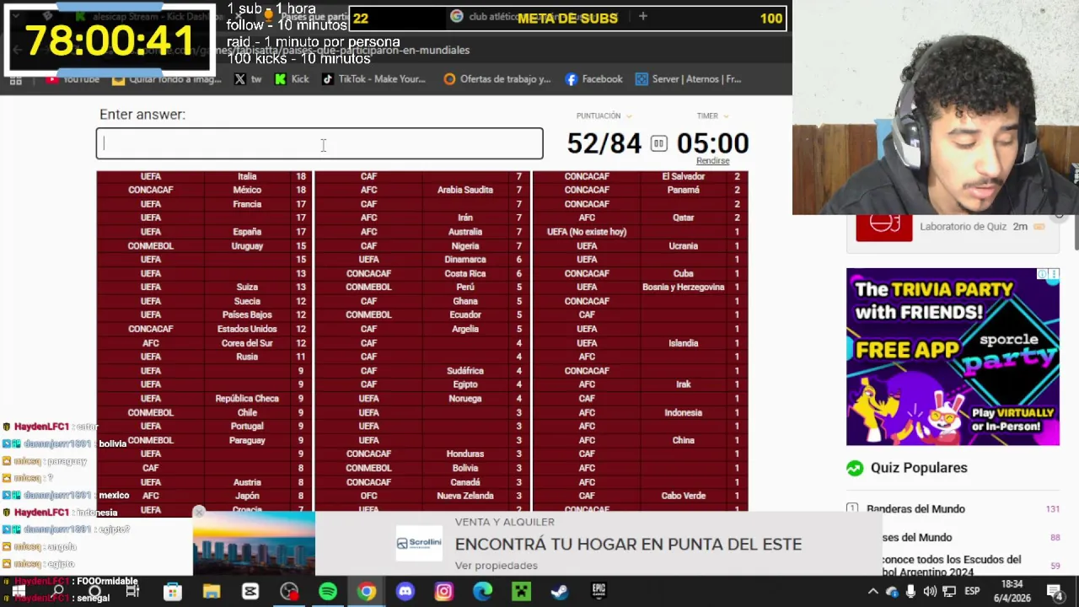Click the República Checa answer cell

(247, 399)
